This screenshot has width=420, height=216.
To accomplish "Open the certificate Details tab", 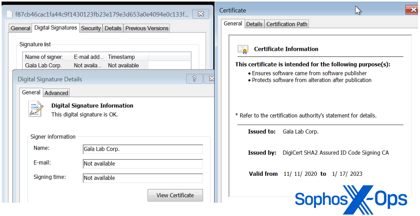I will tap(254, 24).
